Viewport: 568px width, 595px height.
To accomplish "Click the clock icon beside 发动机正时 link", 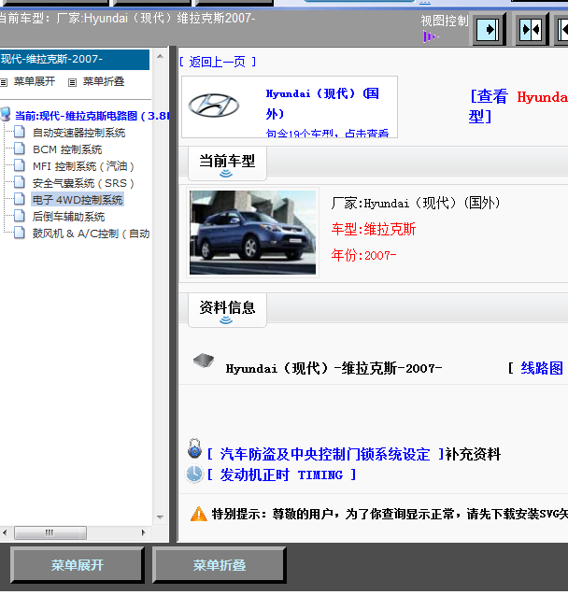I will point(194,475).
